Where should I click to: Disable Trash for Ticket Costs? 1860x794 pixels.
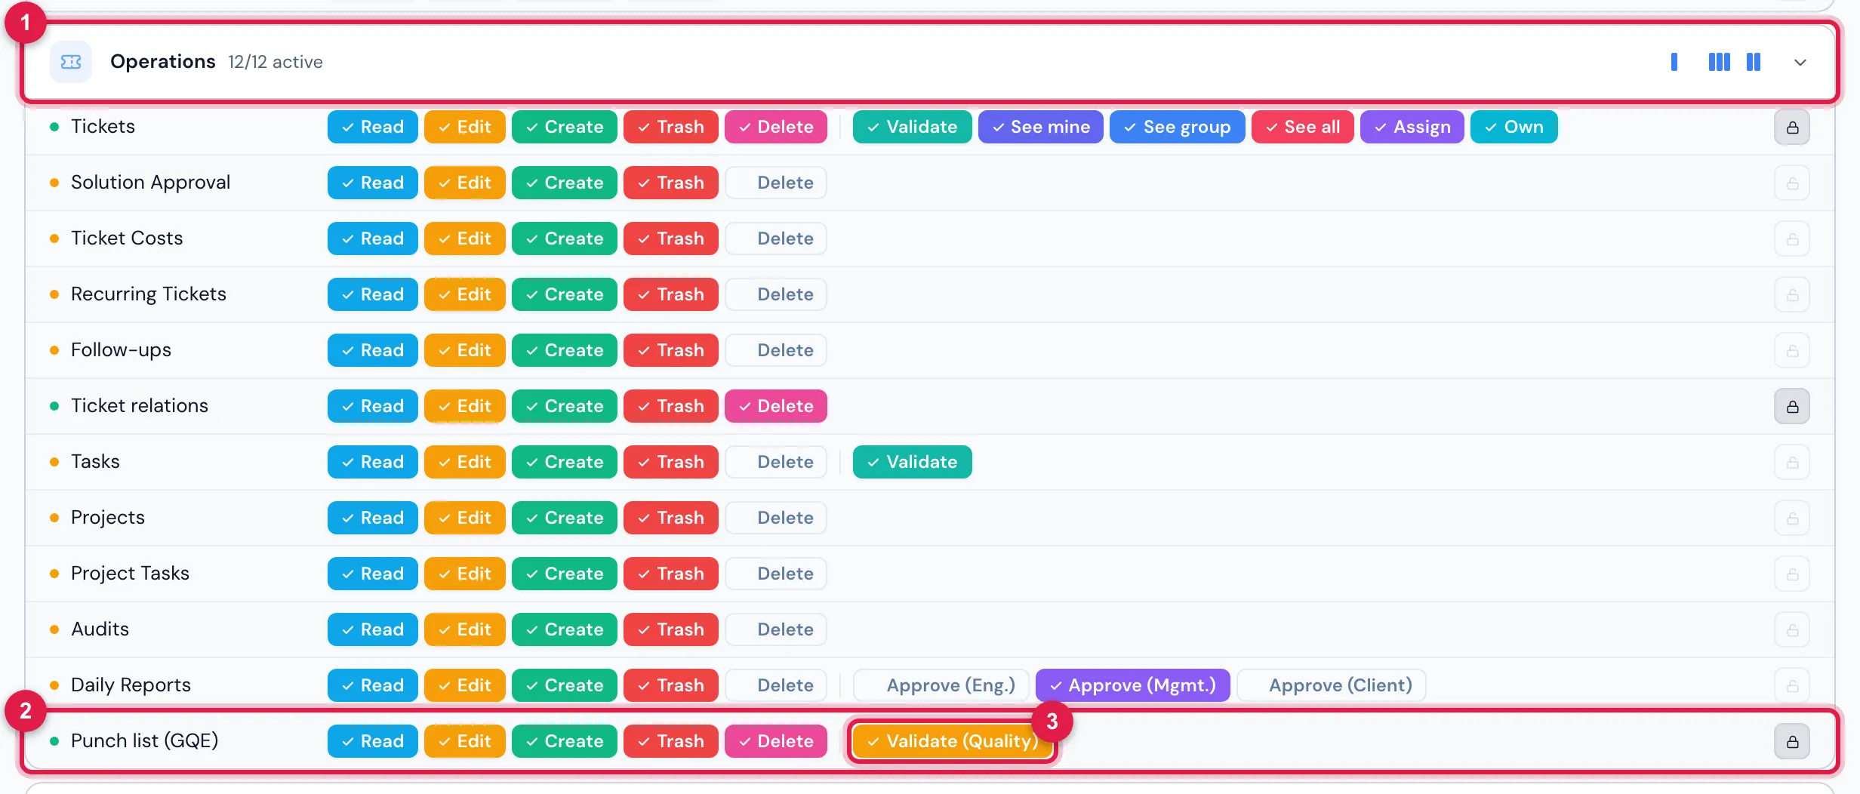(670, 239)
